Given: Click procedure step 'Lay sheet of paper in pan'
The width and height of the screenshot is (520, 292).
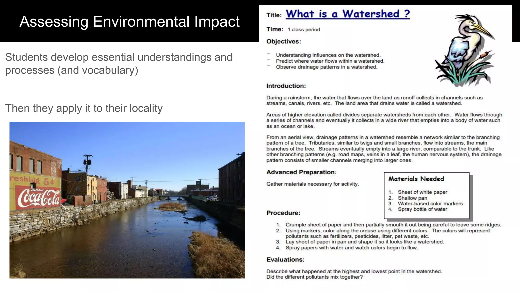Looking at the screenshot, I should click(x=365, y=242).
